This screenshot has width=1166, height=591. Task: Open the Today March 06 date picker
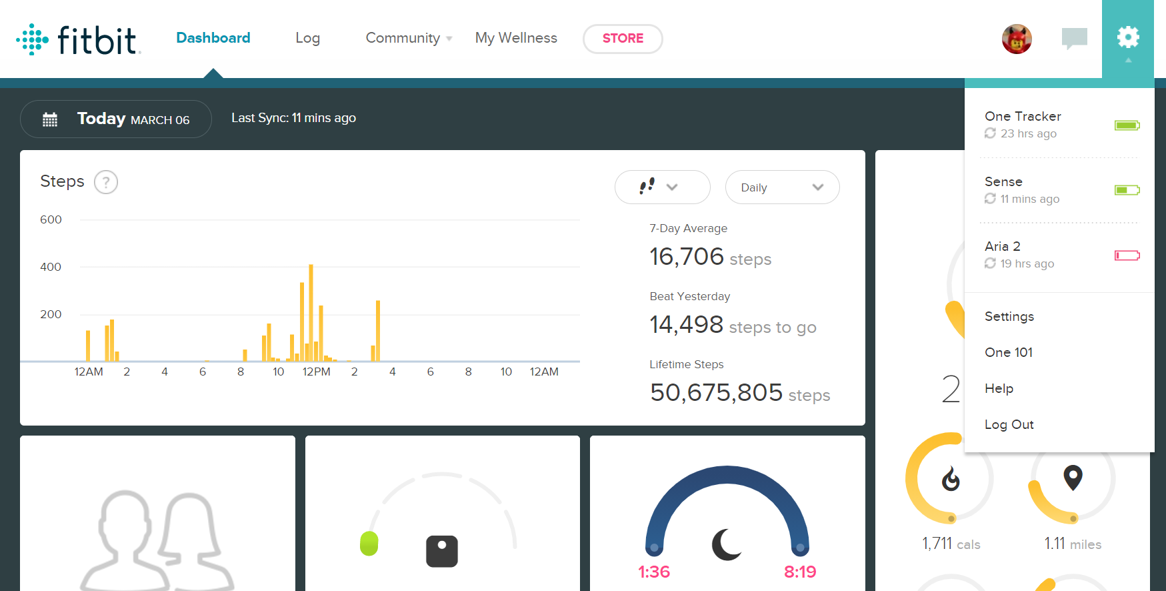(116, 119)
